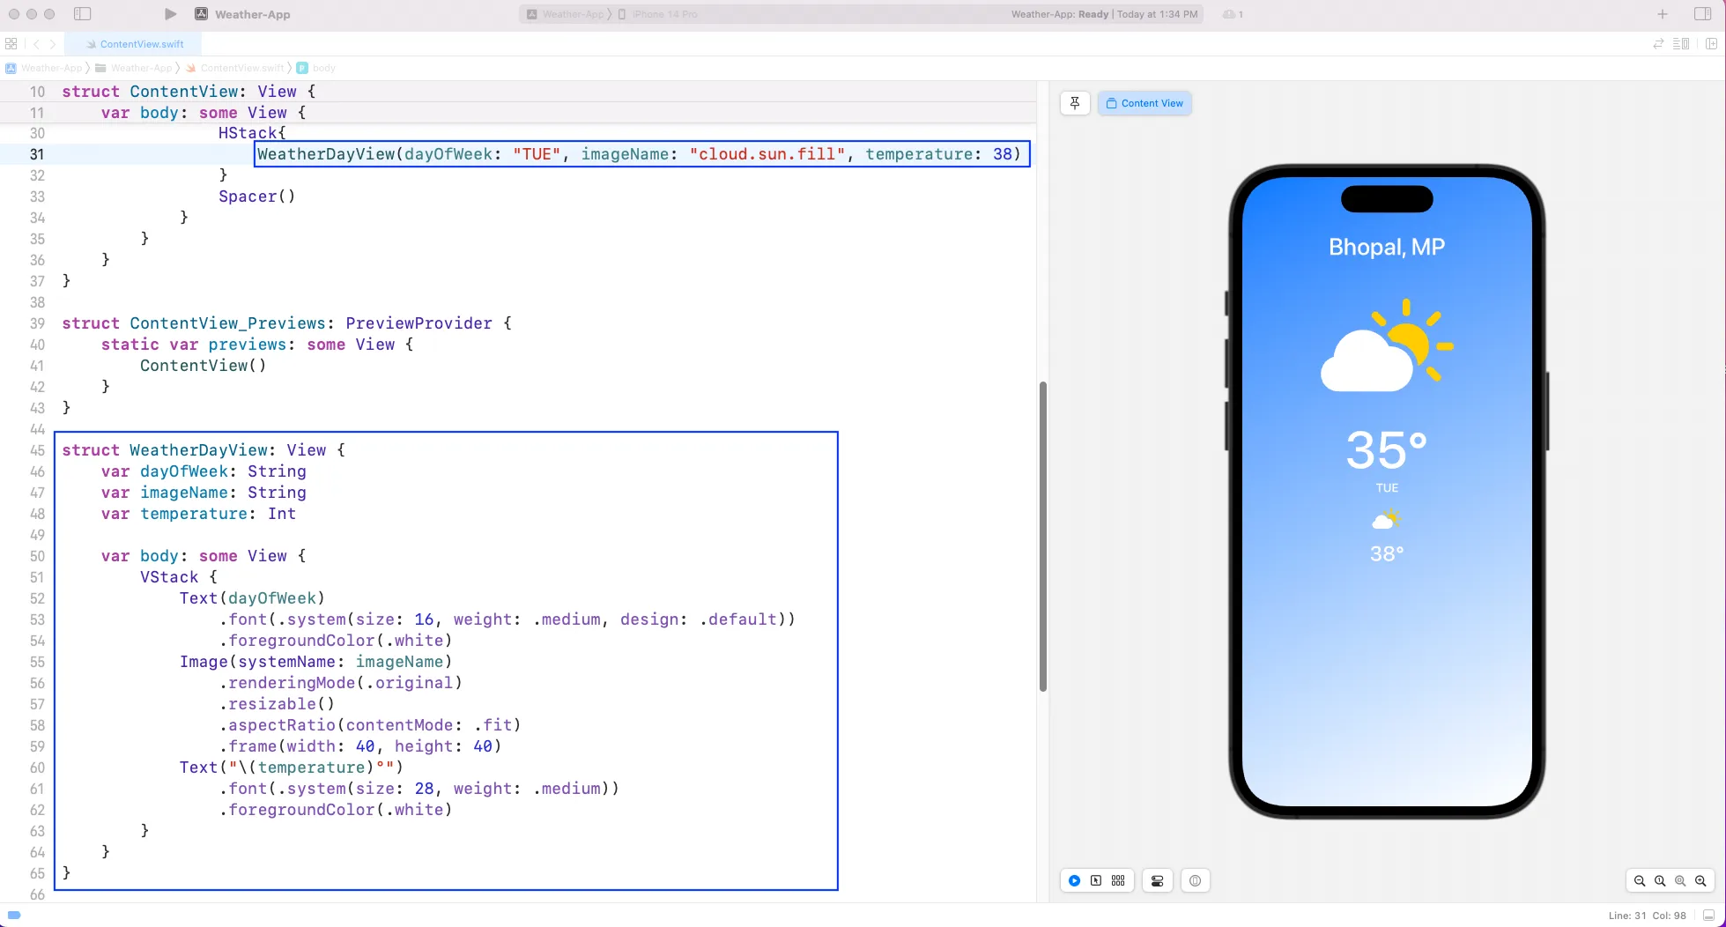Click the blue filter indicator at bottom left
The width and height of the screenshot is (1726, 927).
tap(14, 915)
